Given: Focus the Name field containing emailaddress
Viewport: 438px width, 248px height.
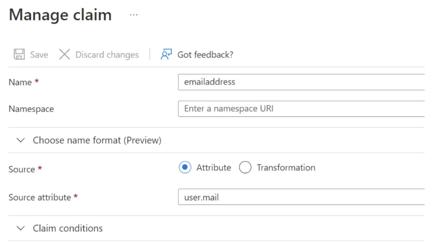Looking at the screenshot, I should coord(301,82).
